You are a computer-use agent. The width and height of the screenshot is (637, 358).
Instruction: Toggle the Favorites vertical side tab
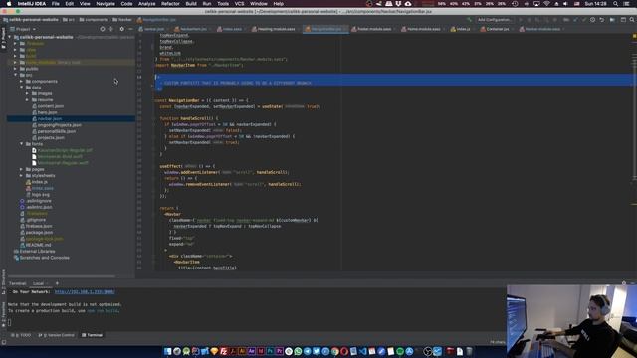click(x=3, y=314)
